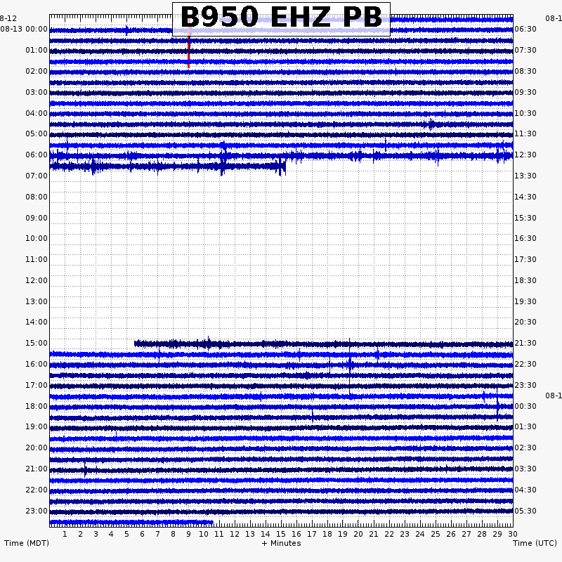
Task: Click the 10:30 UTC row label
Action: tap(525, 114)
